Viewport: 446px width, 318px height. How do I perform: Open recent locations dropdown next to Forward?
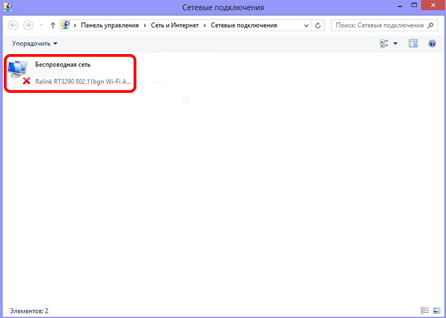(41, 25)
